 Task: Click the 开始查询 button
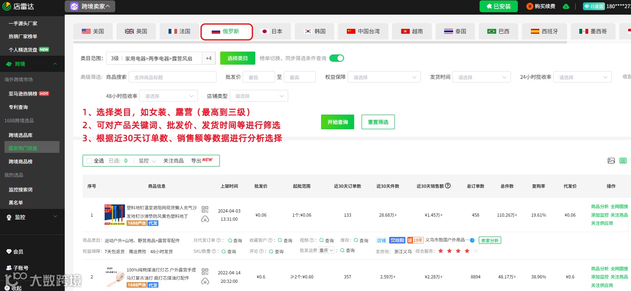click(337, 122)
